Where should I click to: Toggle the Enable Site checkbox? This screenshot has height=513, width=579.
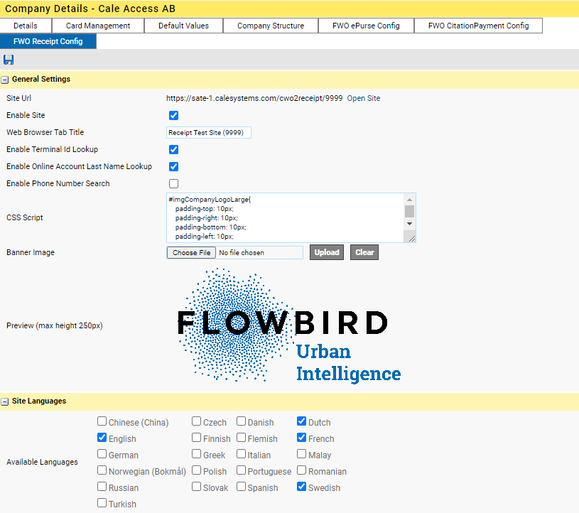(173, 116)
